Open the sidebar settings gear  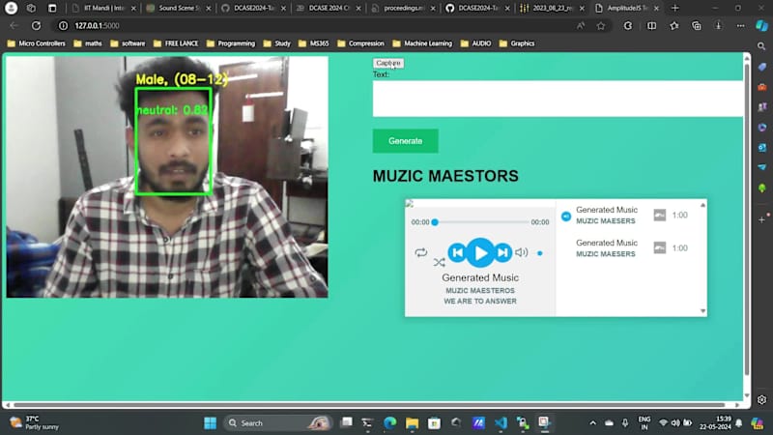(x=762, y=400)
